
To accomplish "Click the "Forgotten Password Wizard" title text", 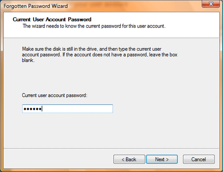I will pyautogui.click(x=36, y=6).
